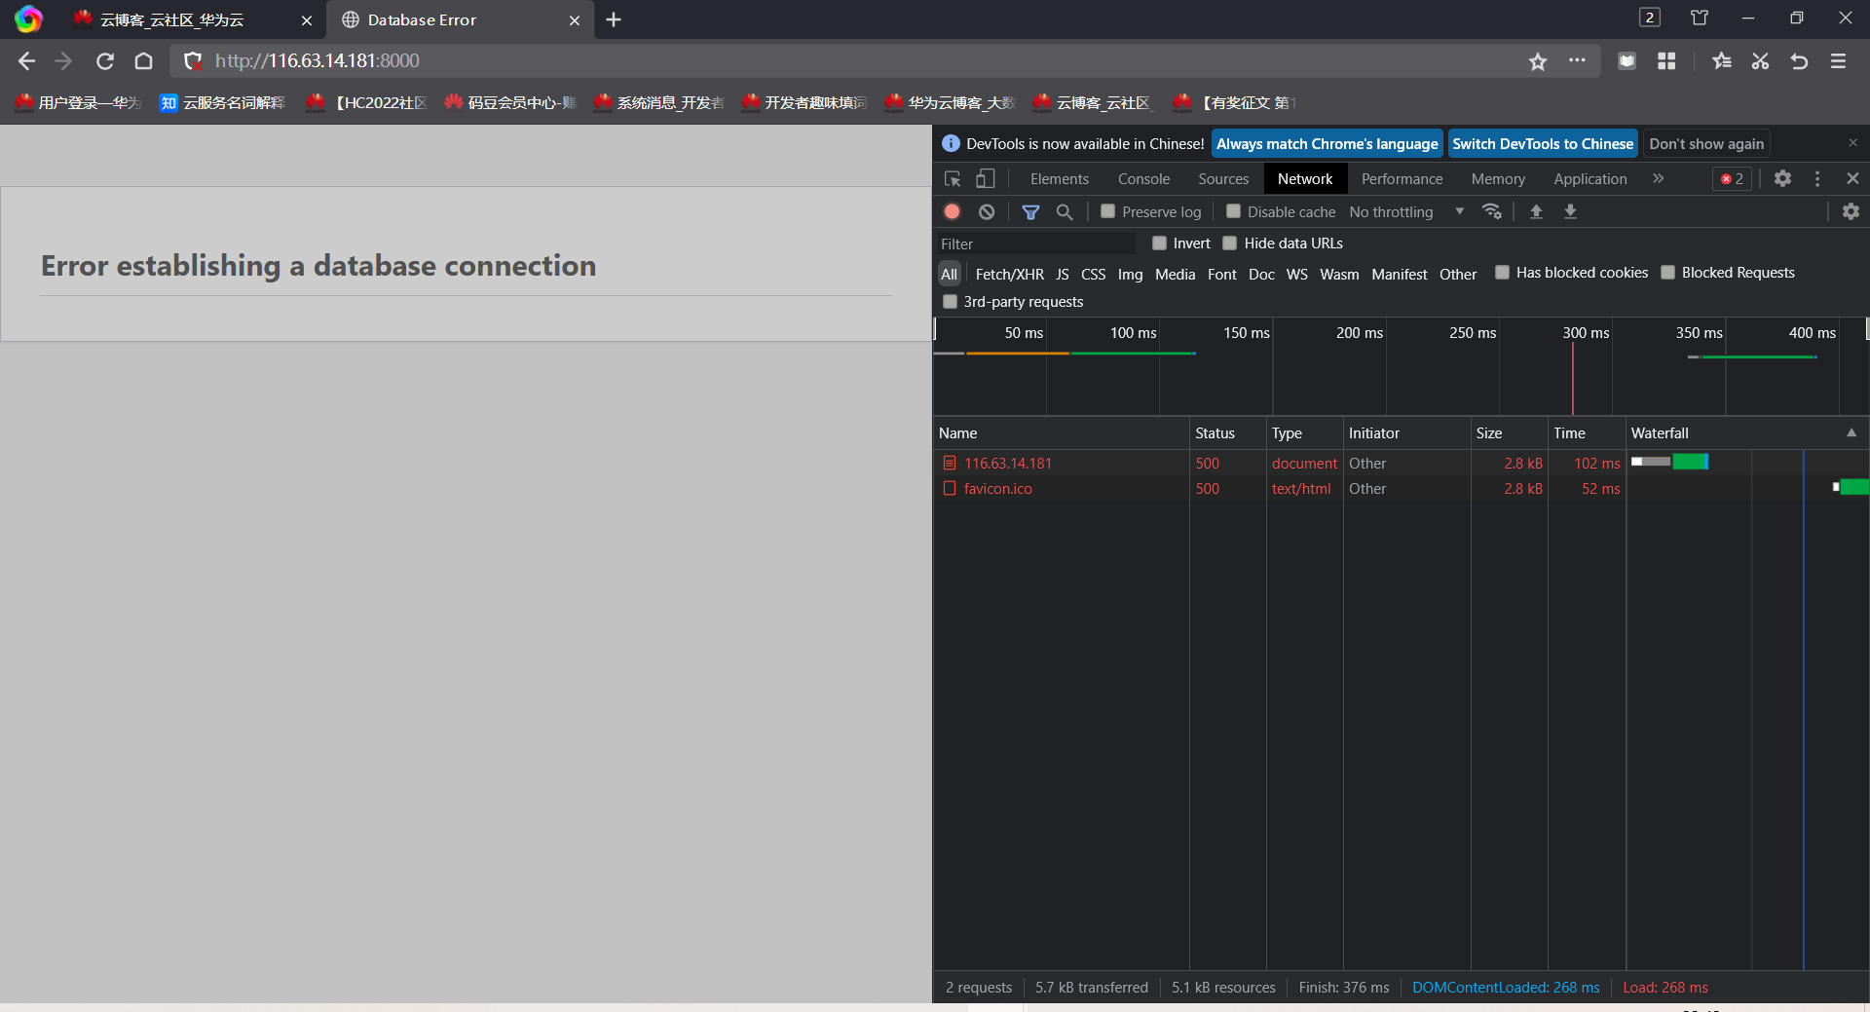
Task: Toggle the device toolbar icon
Action: [x=986, y=178]
